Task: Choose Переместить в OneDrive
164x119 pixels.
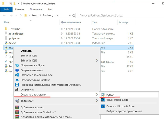Action: click(x=35, y=80)
